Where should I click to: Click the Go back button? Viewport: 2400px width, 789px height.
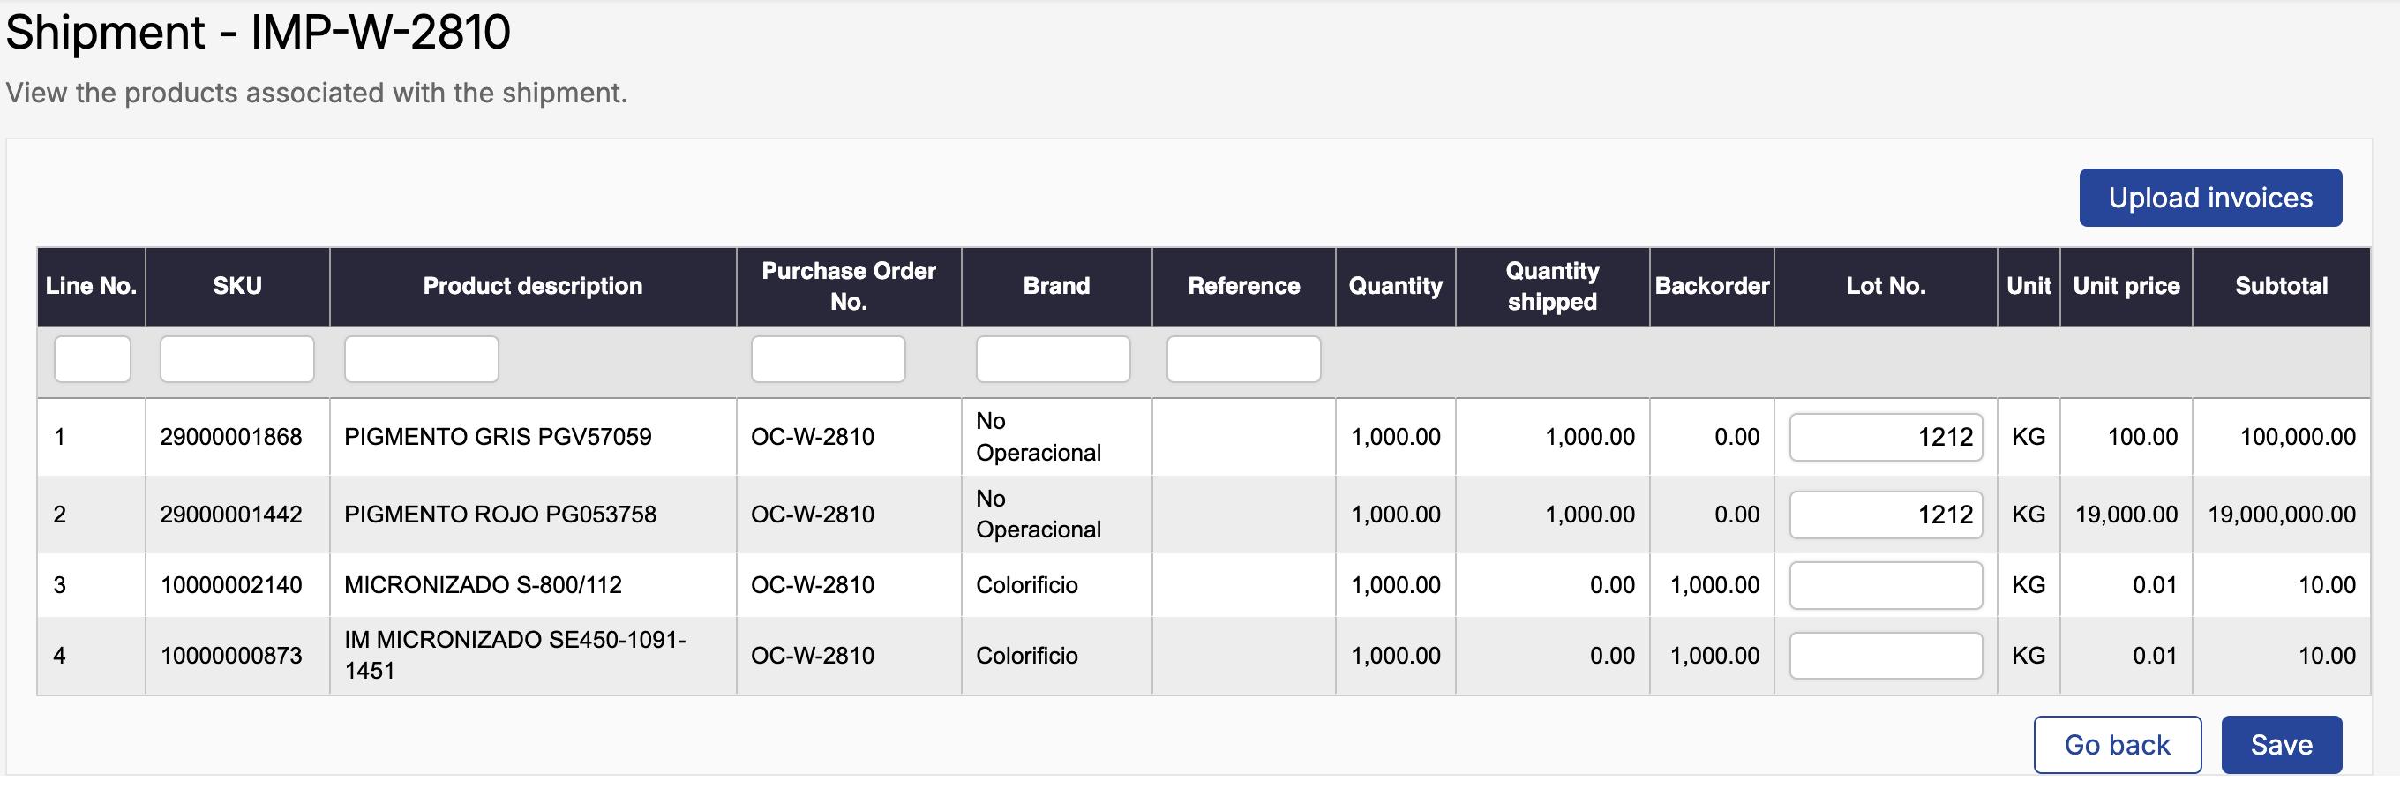tap(2116, 744)
